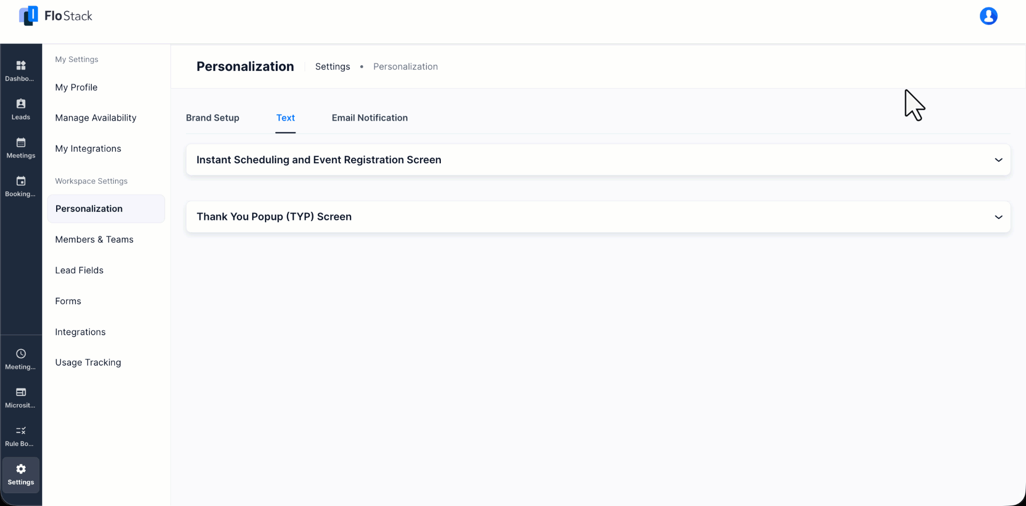This screenshot has width=1026, height=506.
Task: Click Instant Scheduling and Event Registration Screen title
Action: coord(319,160)
